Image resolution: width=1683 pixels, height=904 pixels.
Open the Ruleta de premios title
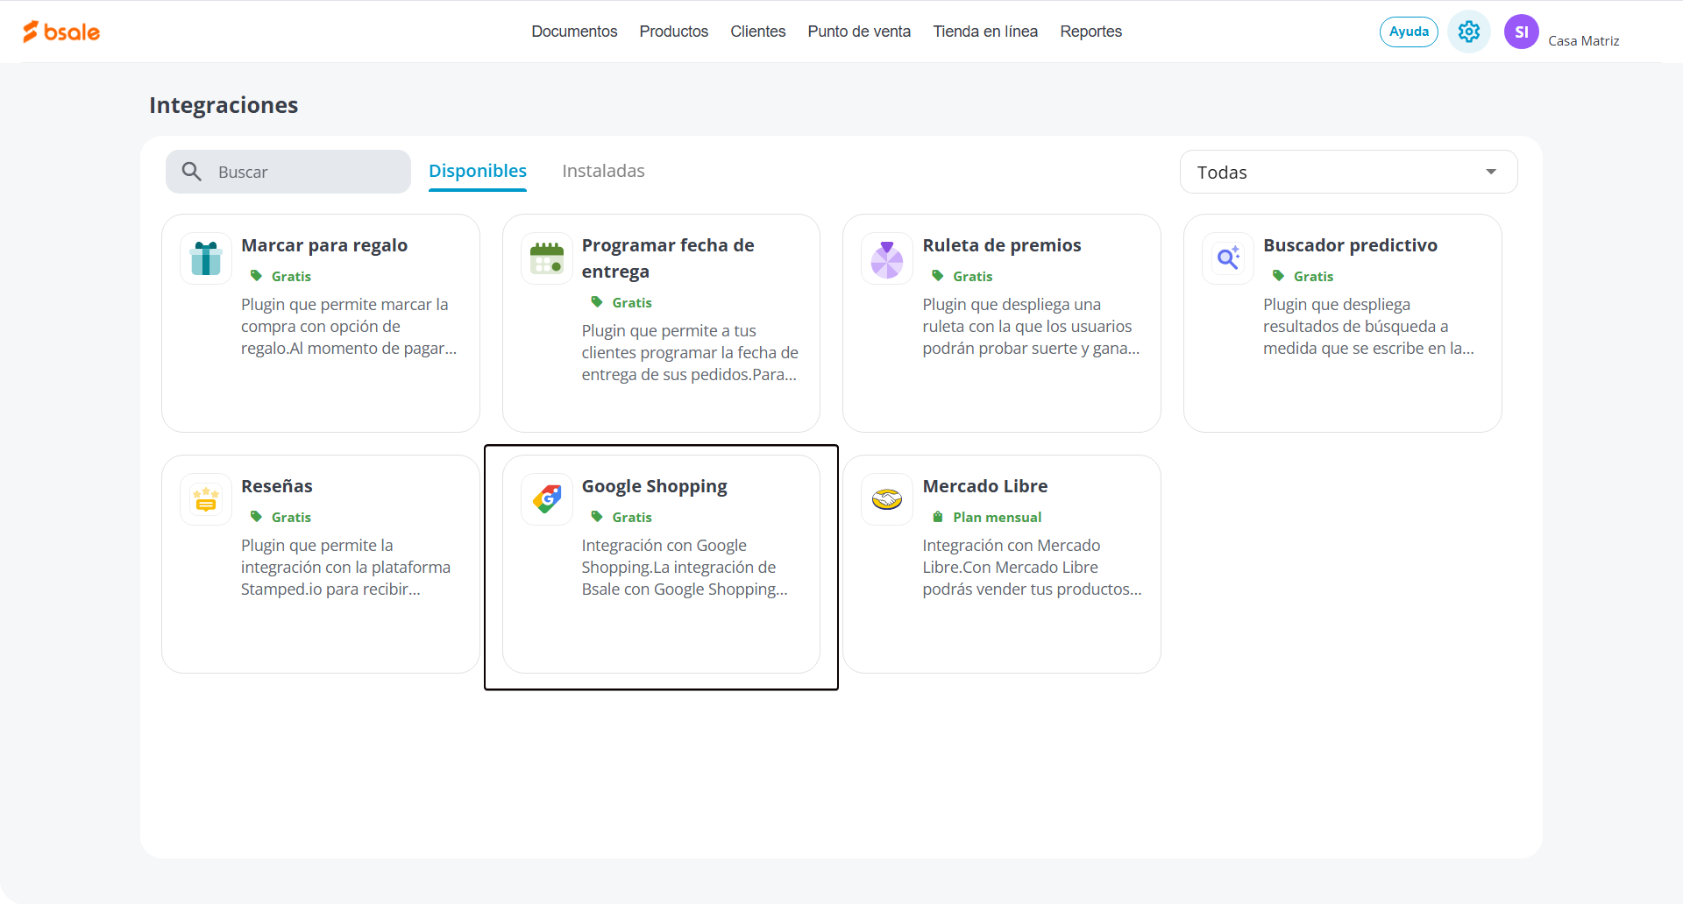[x=1002, y=245]
